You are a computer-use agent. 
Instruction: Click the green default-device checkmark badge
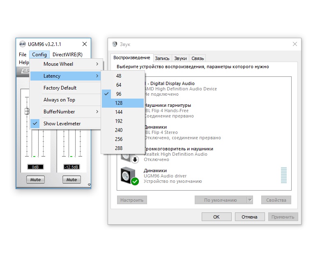(x=135, y=181)
